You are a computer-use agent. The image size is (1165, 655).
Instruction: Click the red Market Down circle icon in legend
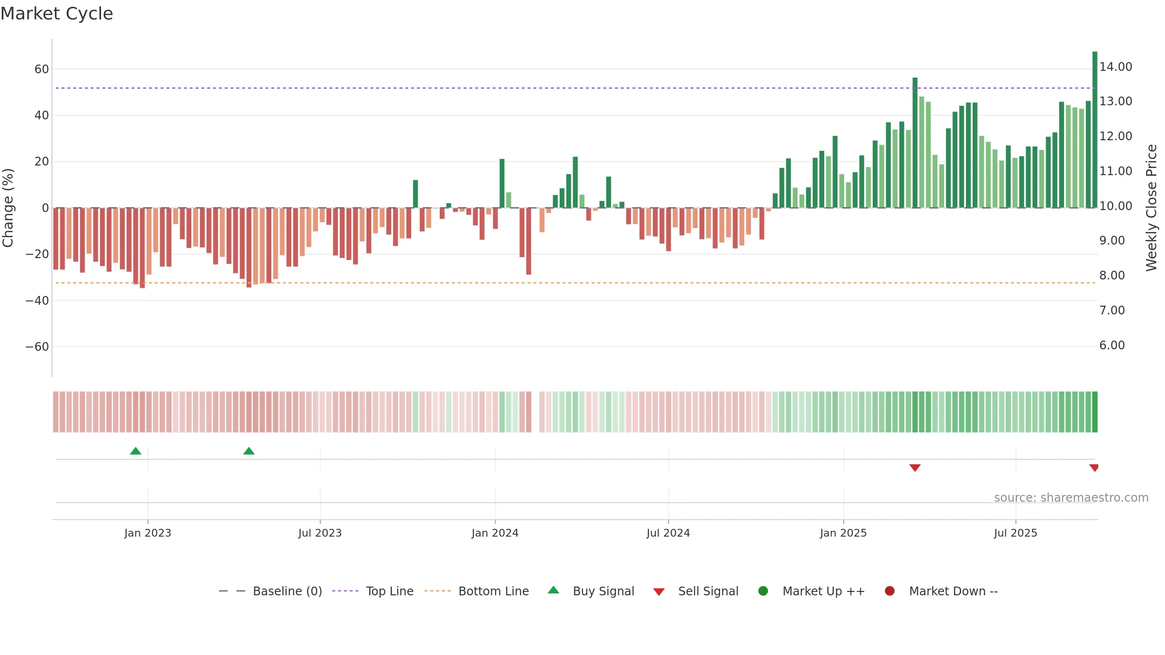pyautogui.click(x=890, y=591)
